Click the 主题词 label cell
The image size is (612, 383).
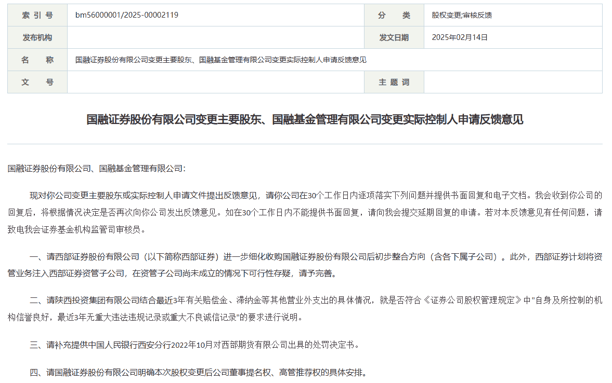(x=394, y=81)
